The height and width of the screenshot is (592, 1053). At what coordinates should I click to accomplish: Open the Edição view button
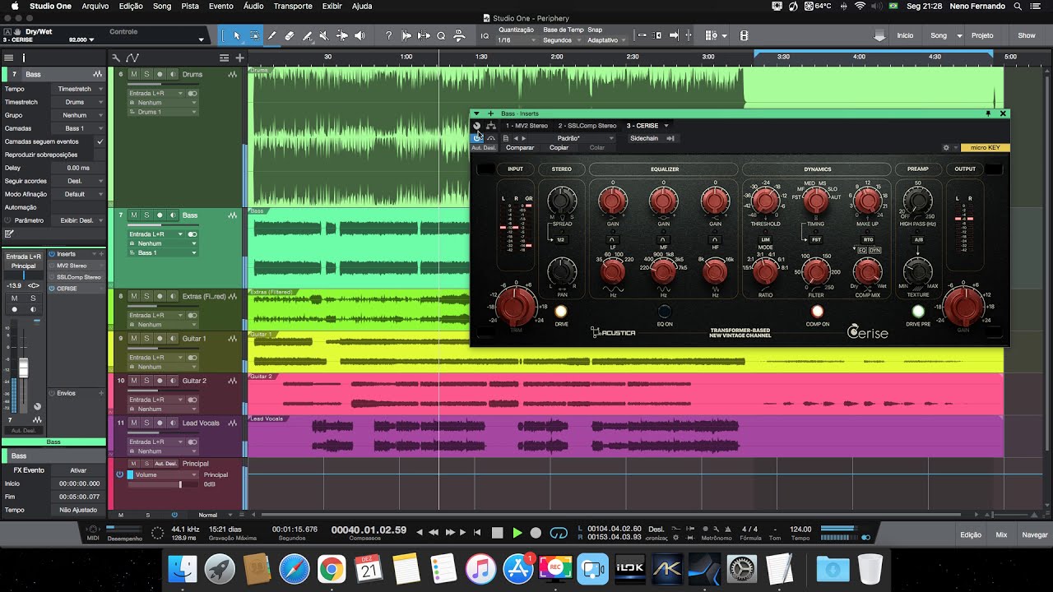(971, 534)
